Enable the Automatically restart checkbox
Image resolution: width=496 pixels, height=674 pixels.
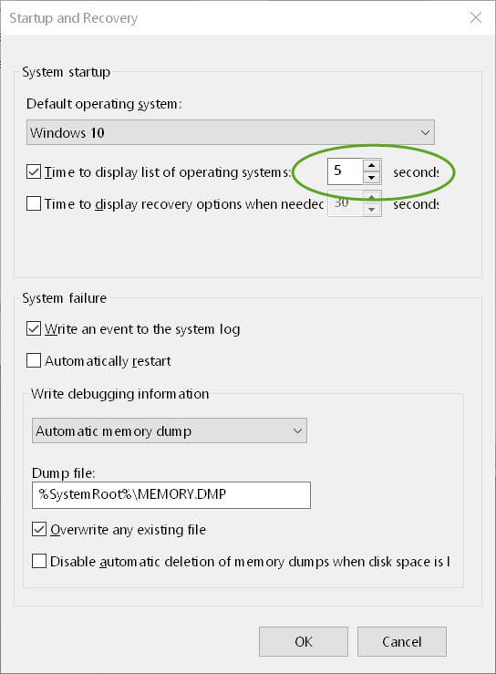[34, 360]
